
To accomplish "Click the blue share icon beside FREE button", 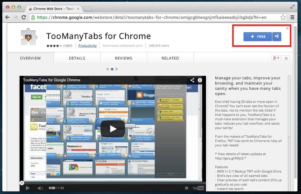I will point(276,37).
